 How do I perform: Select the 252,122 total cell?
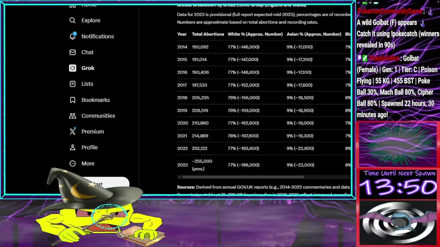[x=199, y=149]
